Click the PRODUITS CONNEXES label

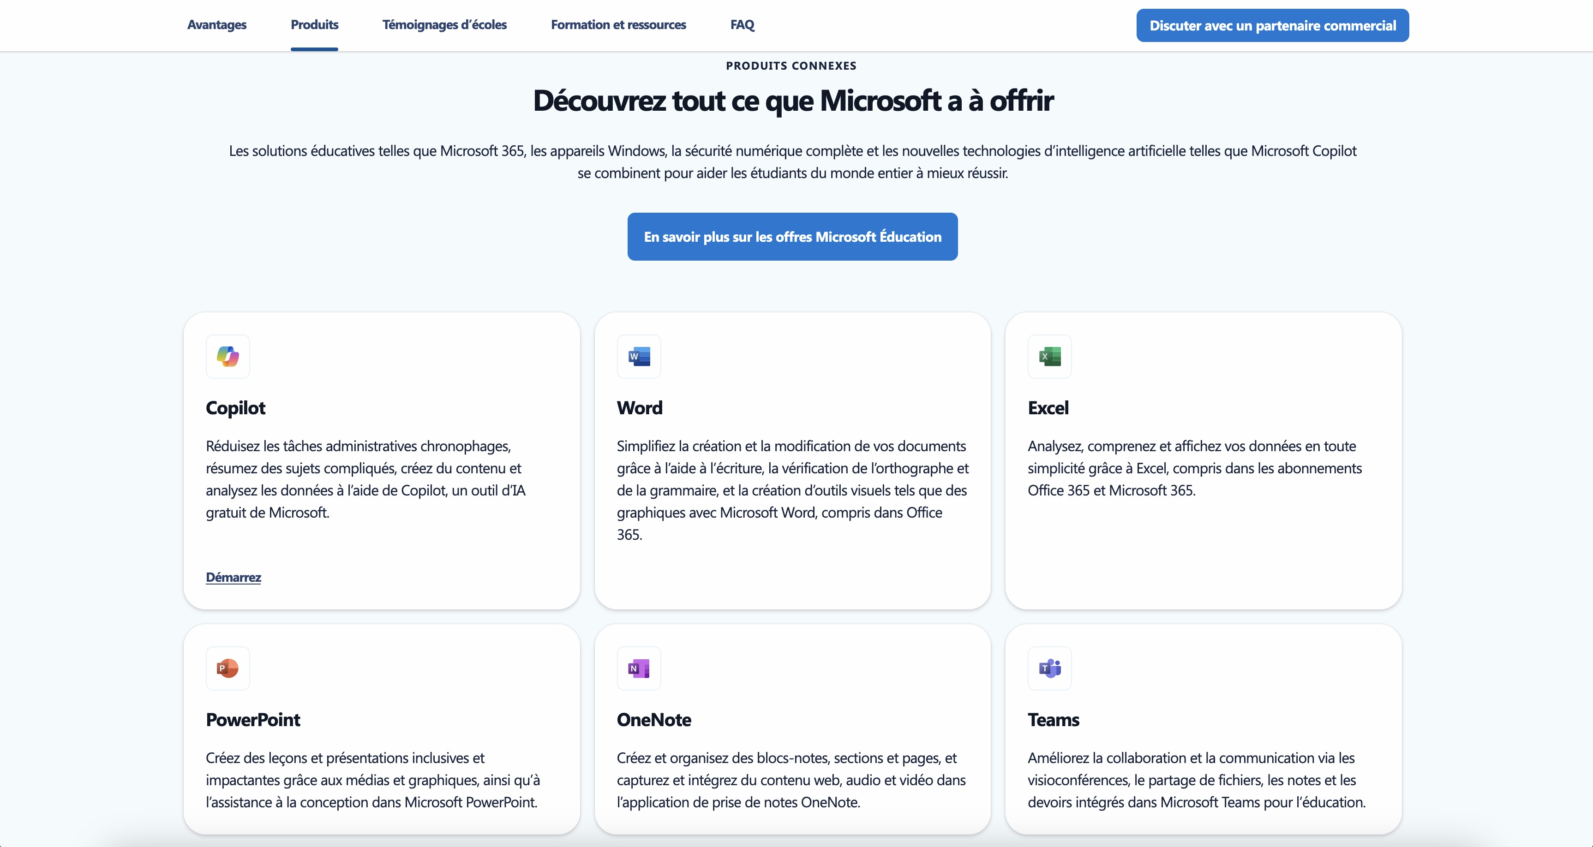(791, 66)
